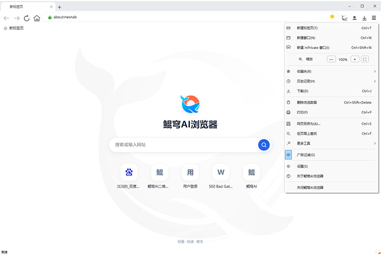Open the Baidu paw shortcut tile

click(x=129, y=172)
